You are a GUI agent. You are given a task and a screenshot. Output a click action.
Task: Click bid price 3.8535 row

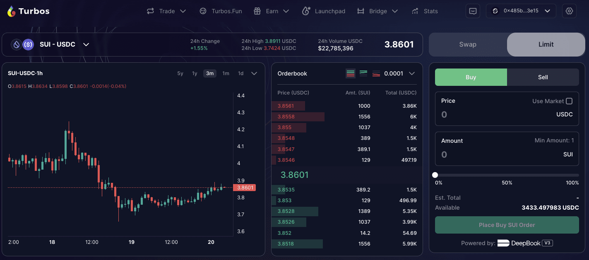(347, 190)
